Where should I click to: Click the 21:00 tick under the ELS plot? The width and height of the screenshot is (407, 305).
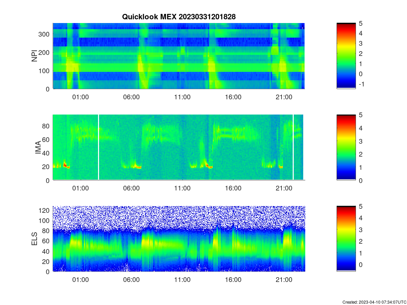click(x=284, y=280)
